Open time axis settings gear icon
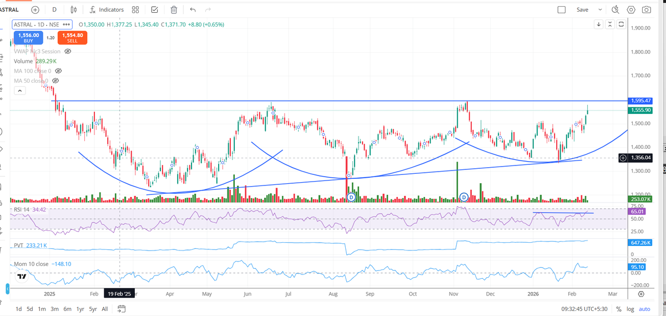The image size is (666, 316). pyautogui.click(x=642, y=294)
